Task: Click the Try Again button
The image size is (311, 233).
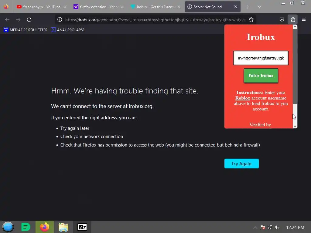Action: [x=241, y=164]
